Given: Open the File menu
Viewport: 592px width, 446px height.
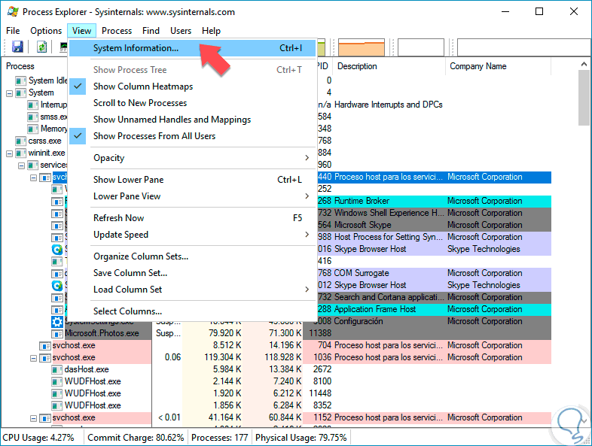Looking at the screenshot, I should (x=13, y=31).
